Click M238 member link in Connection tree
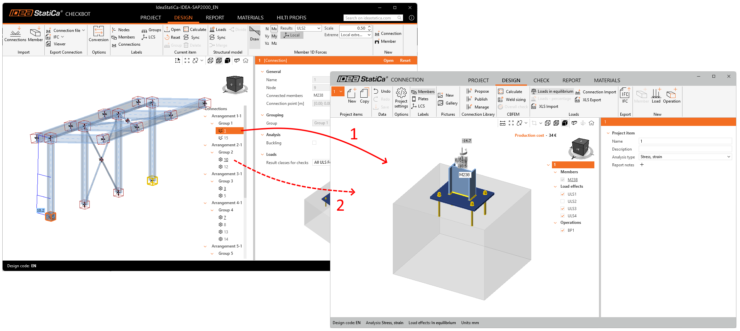740x331 pixels. pos(573,180)
